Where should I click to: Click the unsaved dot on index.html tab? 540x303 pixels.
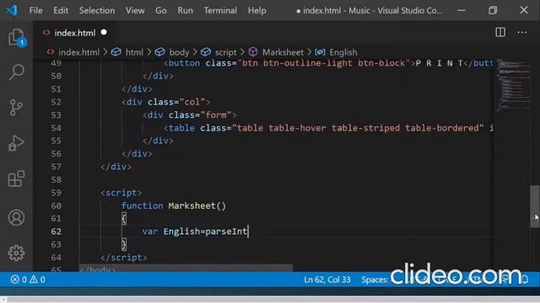click(104, 32)
